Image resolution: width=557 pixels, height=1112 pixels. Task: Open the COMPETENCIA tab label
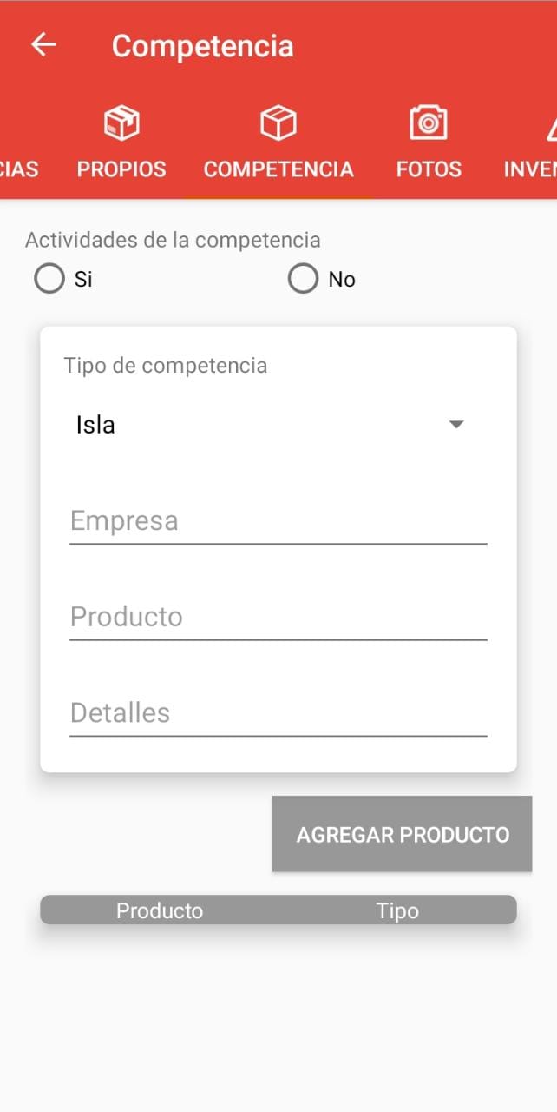[x=278, y=169]
